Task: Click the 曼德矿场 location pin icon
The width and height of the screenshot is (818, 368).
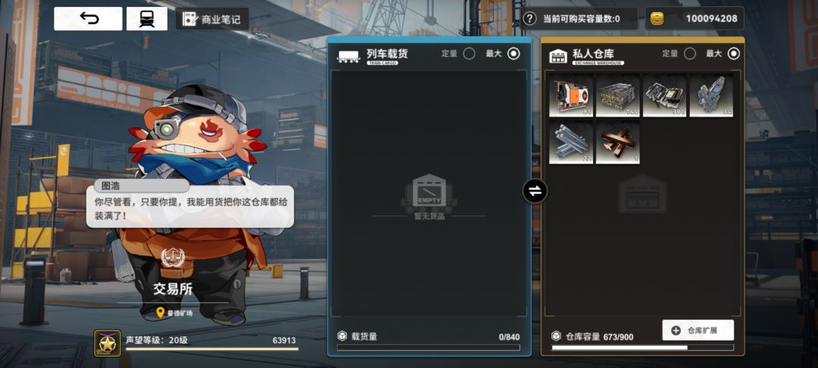Action: point(161,313)
